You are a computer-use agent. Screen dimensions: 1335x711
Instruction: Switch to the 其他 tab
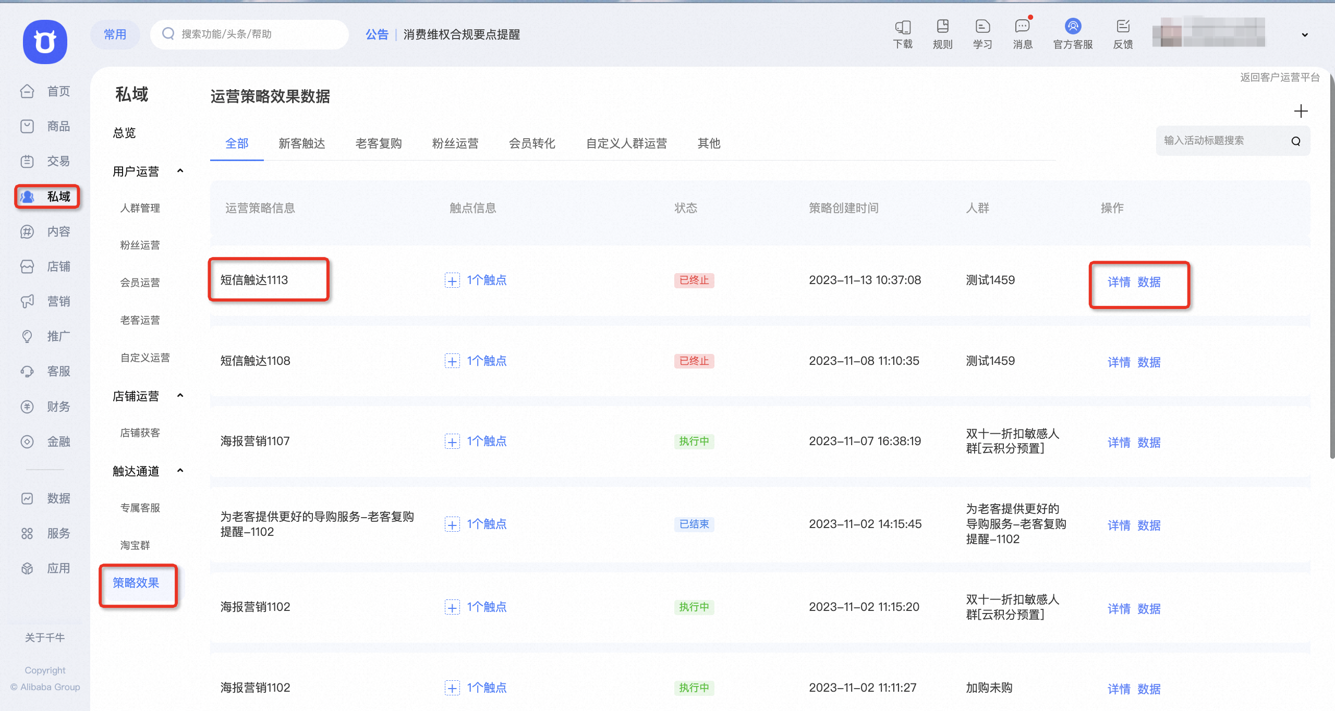pyautogui.click(x=709, y=143)
